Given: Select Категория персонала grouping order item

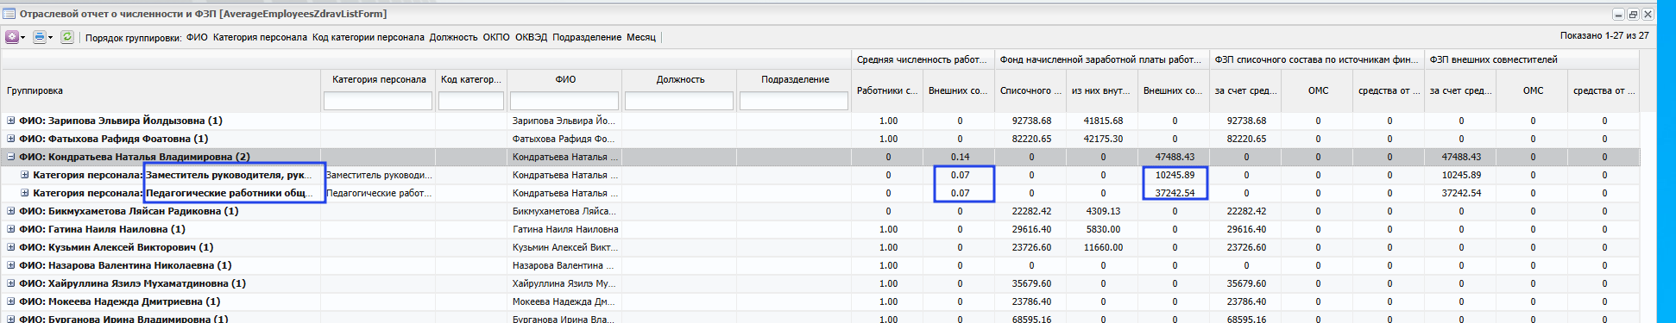Looking at the screenshot, I should click(x=260, y=37).
